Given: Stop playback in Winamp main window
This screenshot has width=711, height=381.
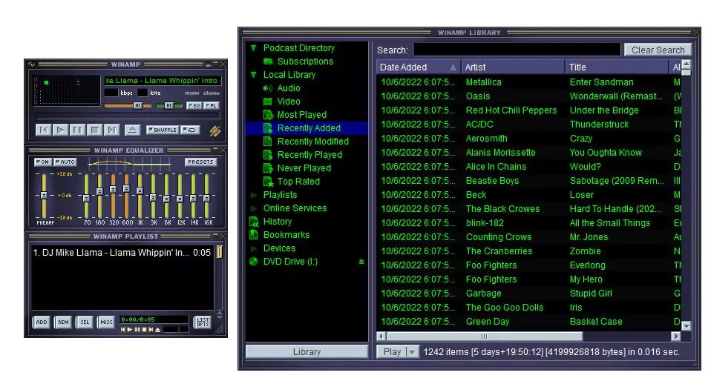Looking at the screenshot, I should [94, 130].
